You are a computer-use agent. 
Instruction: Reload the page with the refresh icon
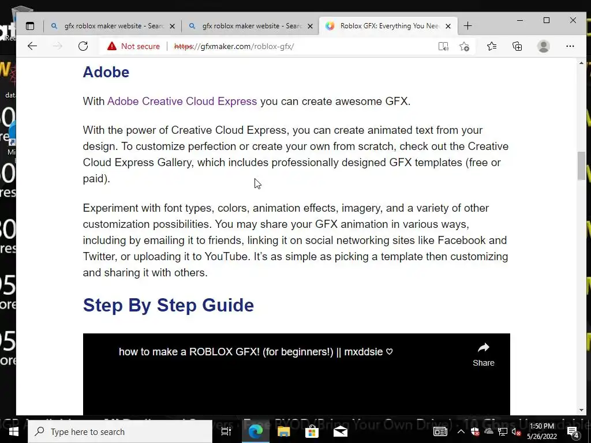coord(83,46)
